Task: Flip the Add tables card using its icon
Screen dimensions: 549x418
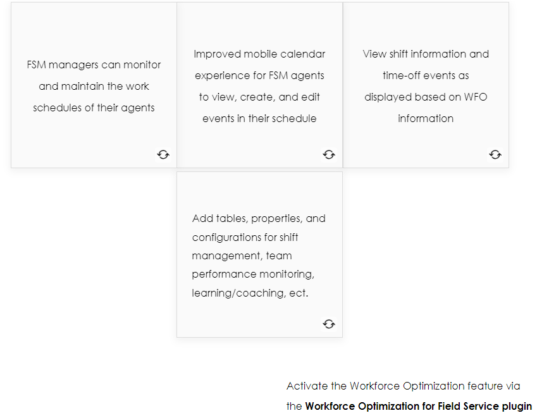Action: click(329, 324)
